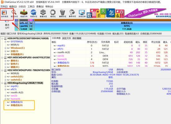The width and height of the screenshot is (171, 124).
Task: Click the 文件系统 column header
Action: point(105,42)
